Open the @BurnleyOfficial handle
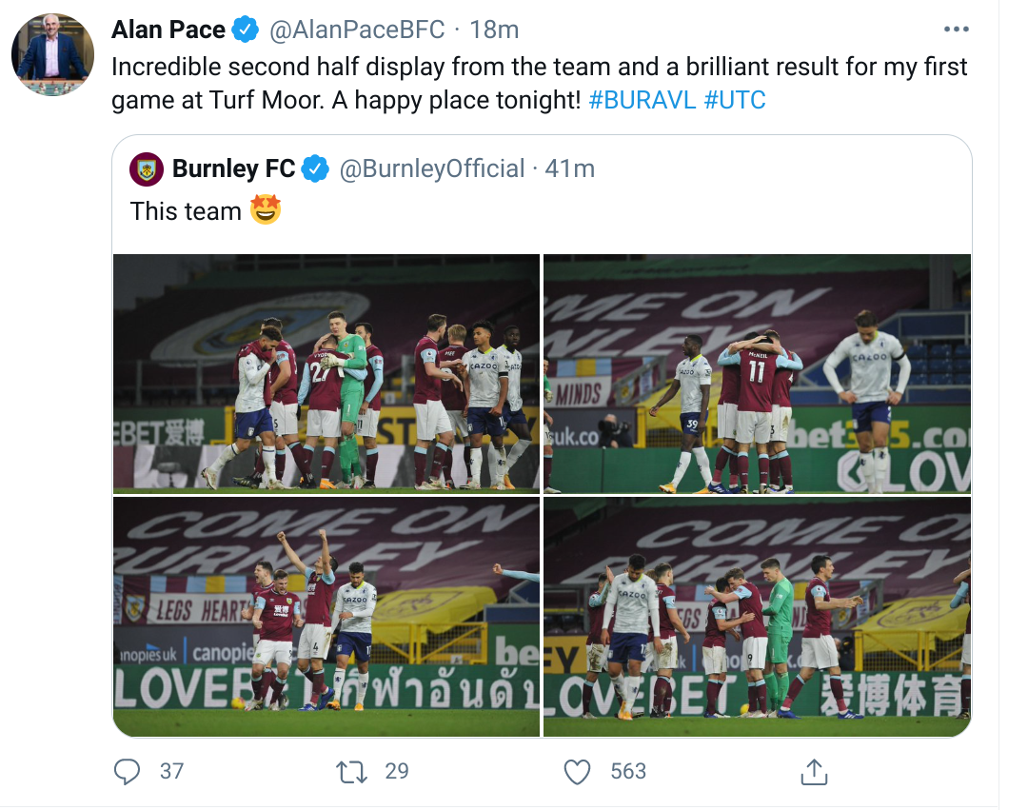Image resolution: width=1028 pixels, height=810 pixels. (432, 169)
